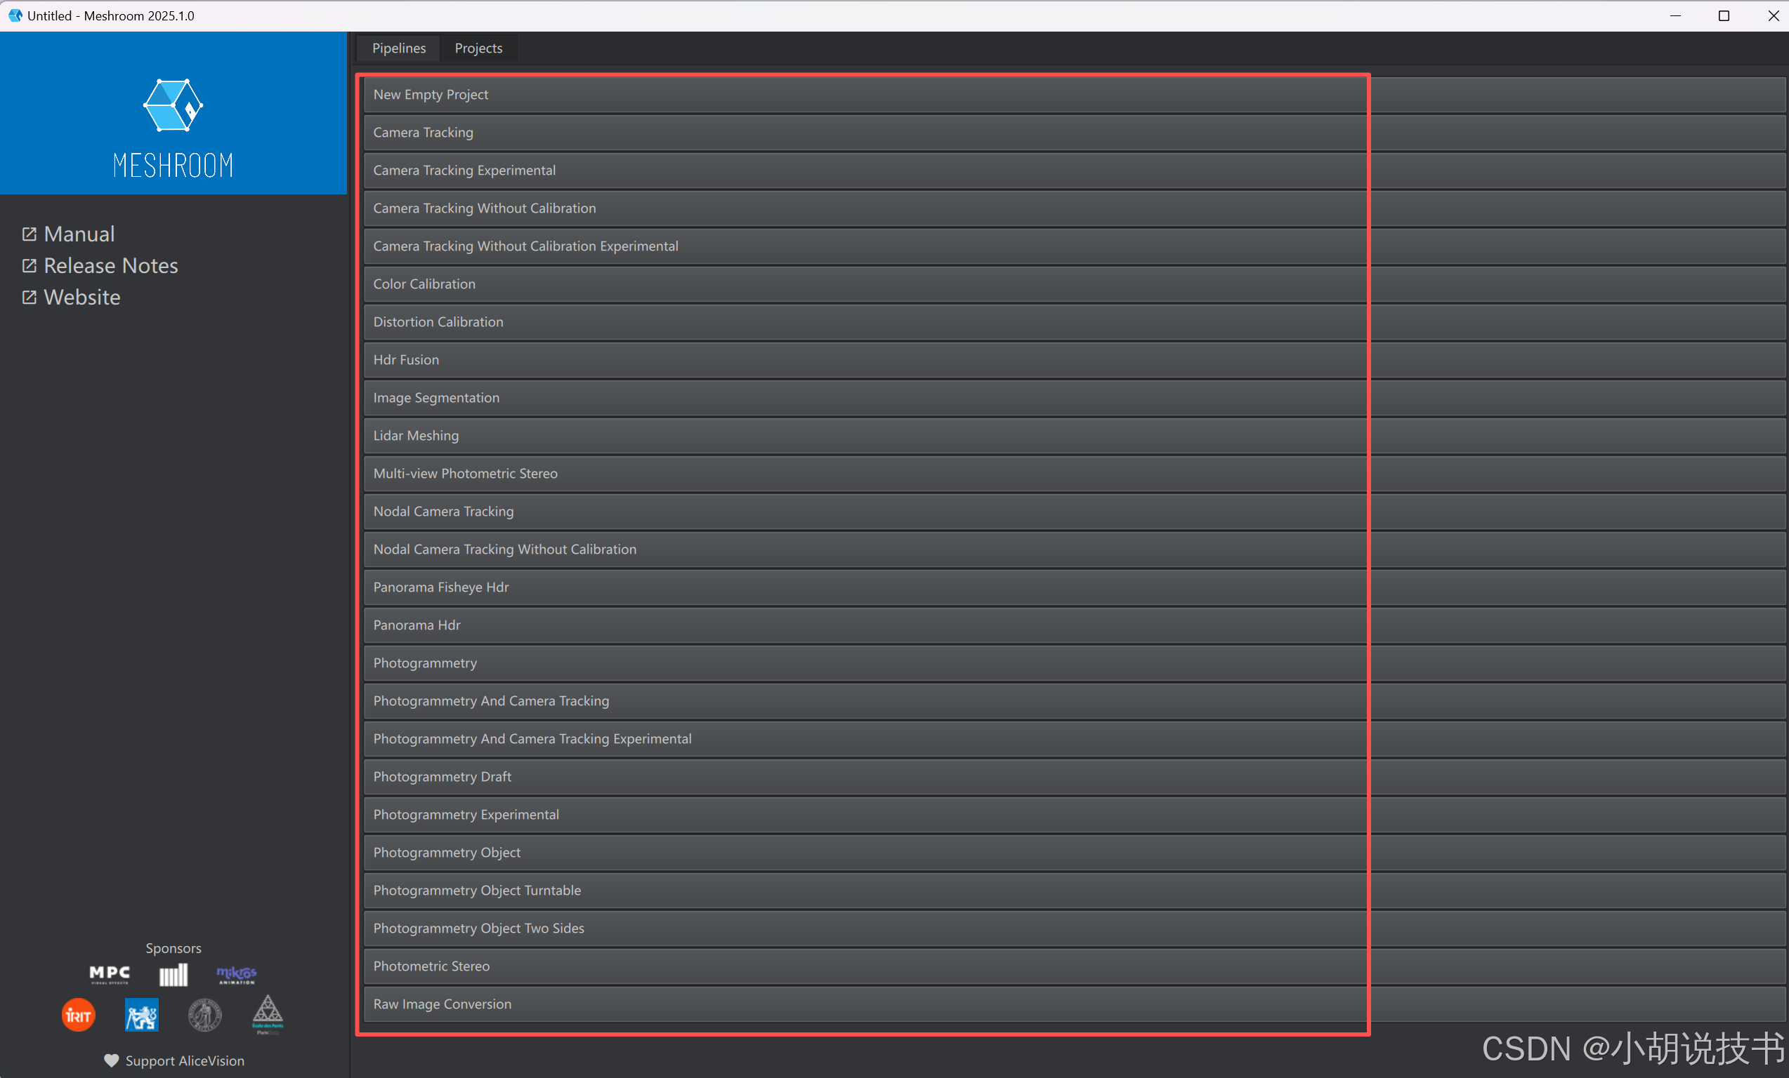Select the Panorama Hdr pipeline
The height and width of the screenshot is (1078, 1789).
1074,625
